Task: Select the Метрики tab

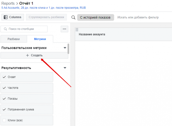Action: pos(40,39)
